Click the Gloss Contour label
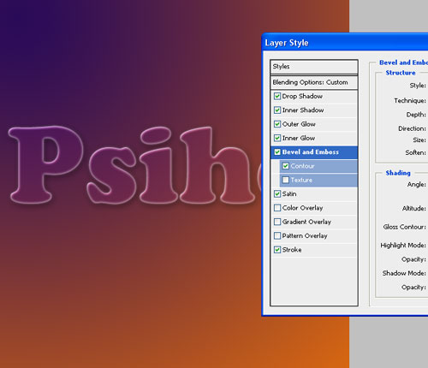 tap(405, 227)
